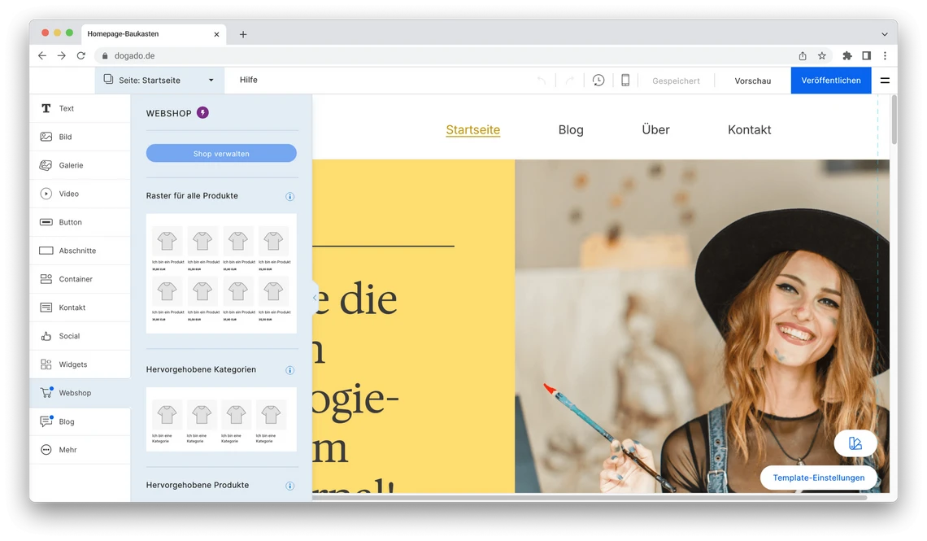Screen dimensions: 927x541
Task: Click the Shop verwalten button
Action: click(220, 153)
